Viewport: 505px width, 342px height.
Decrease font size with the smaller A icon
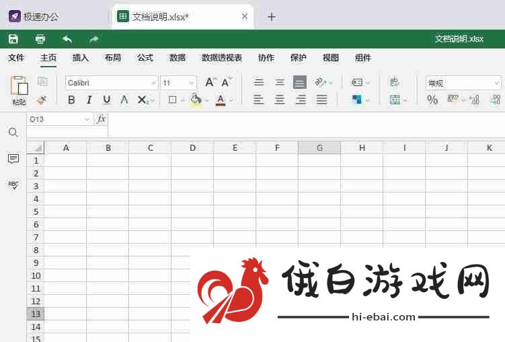point(226,82)
